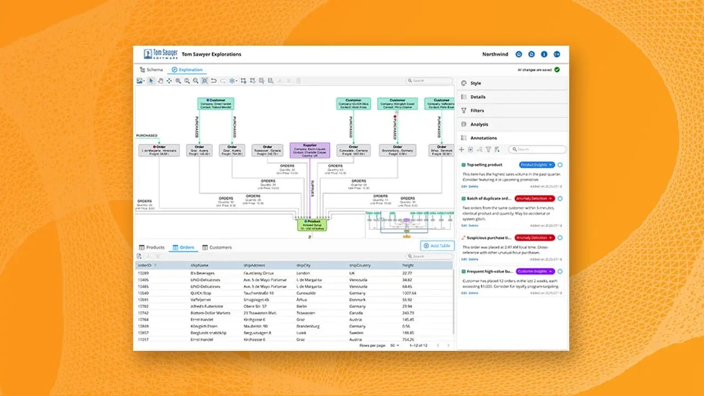
Task: Open Anomaly Detection dropdown for suspicious purchase
Action: pyautogui.click(x=535, y=238)
